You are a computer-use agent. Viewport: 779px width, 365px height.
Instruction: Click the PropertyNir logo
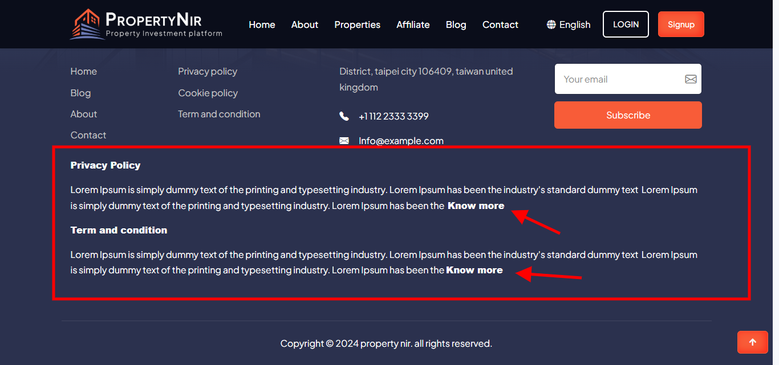point(146,24)
